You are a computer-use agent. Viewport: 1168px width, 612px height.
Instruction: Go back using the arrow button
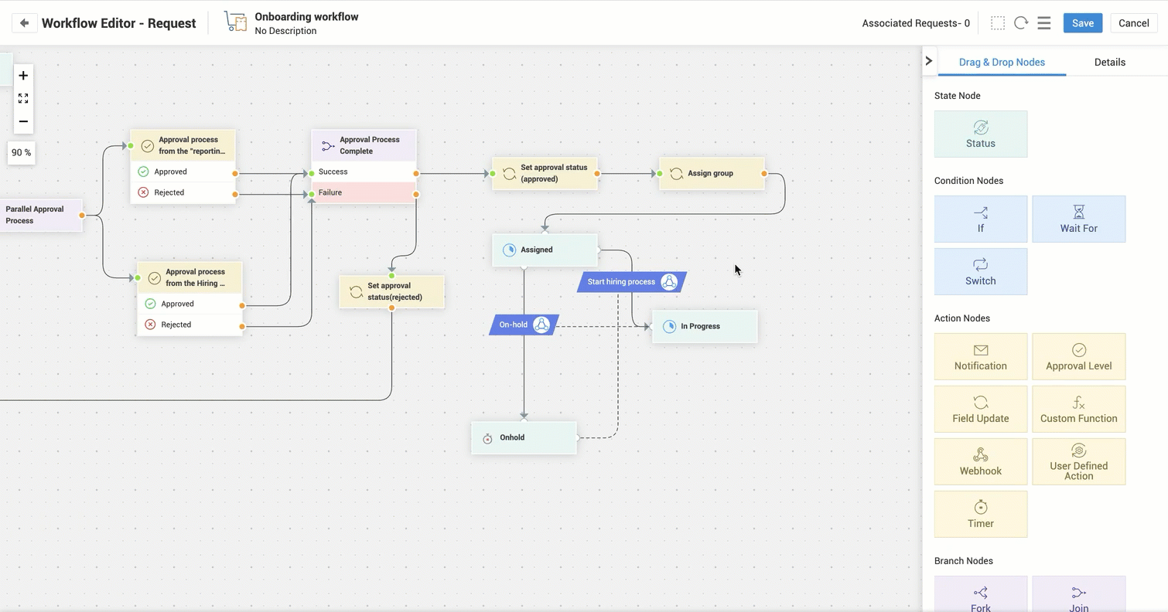pos(25,23)
